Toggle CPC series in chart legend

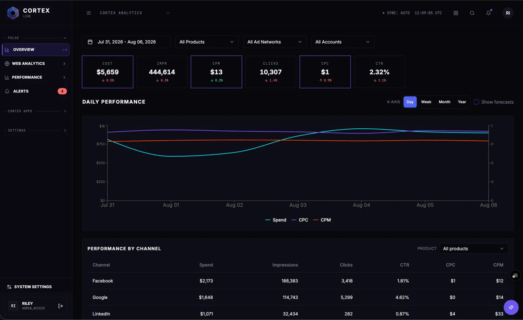(300, 220)
